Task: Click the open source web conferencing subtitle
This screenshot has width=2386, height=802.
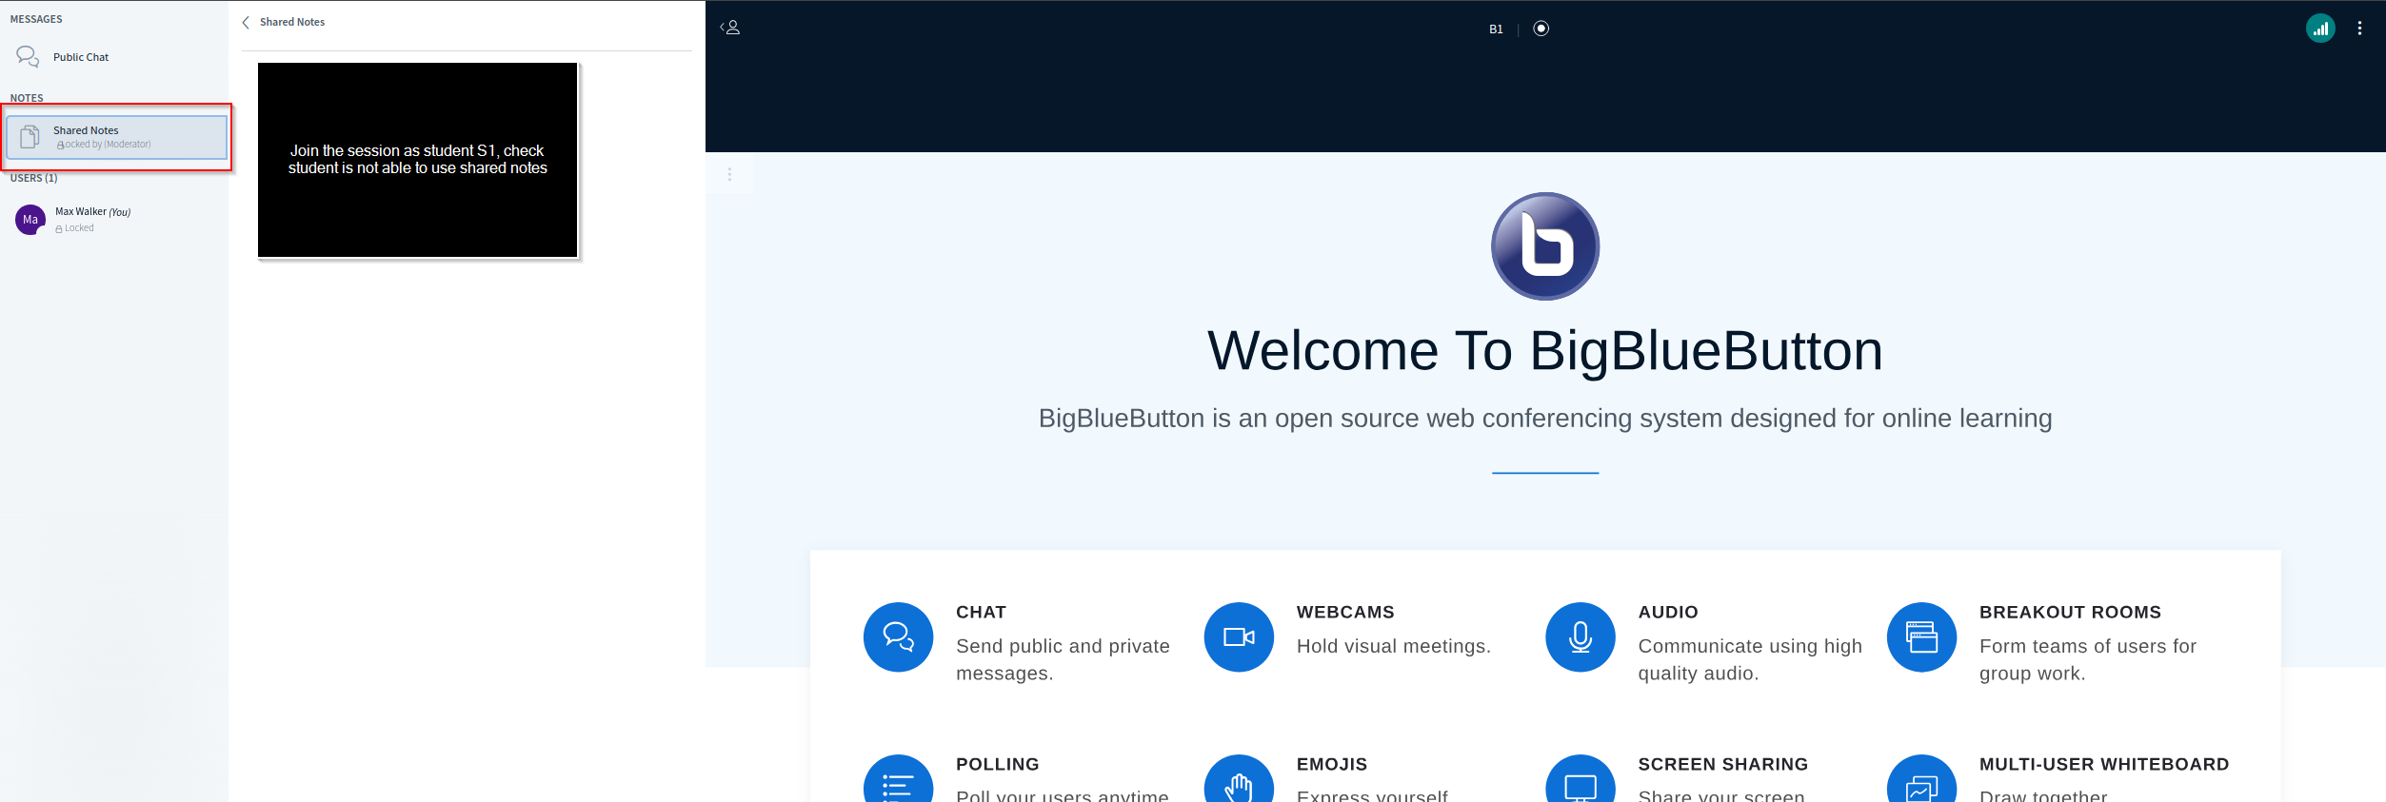Action: point(1545,419)
